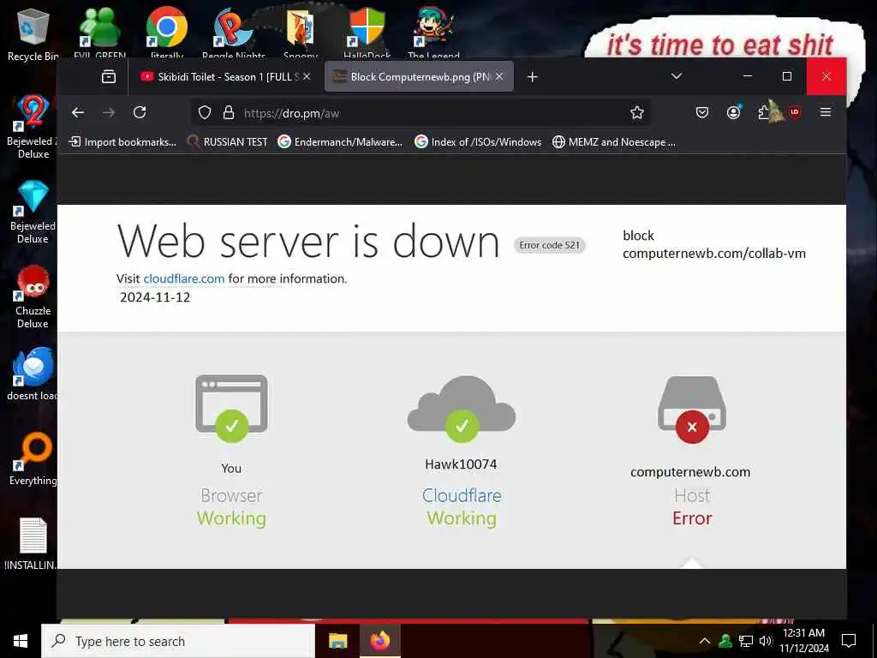Open RUSSIAN TEST bookmark
This screenshot has width=877, height=658.
pyautogui.click(x=228, y=142)
